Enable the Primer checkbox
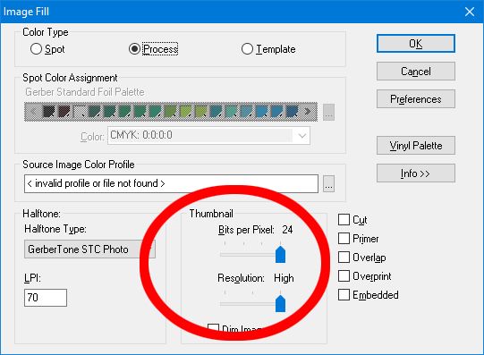484x355 pixels. tap(344, 239)
